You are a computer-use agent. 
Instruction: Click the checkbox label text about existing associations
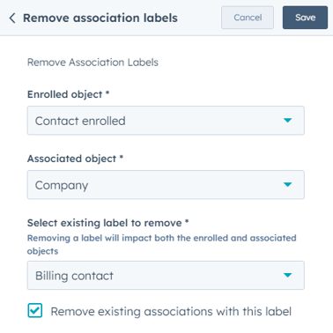[171, 312]
